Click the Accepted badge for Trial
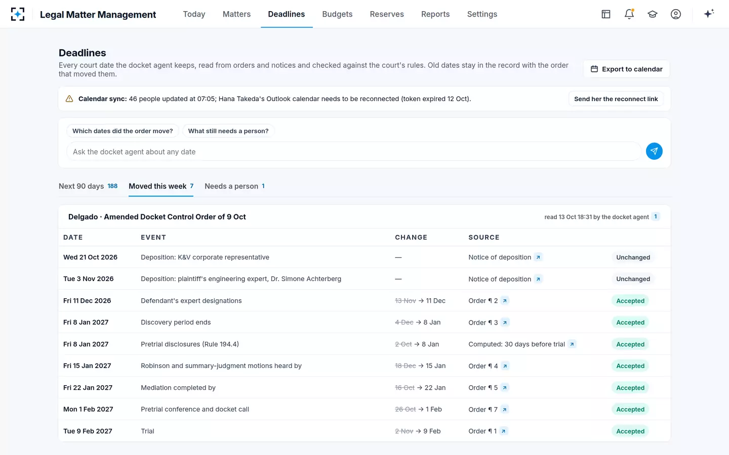 point(630,431)
